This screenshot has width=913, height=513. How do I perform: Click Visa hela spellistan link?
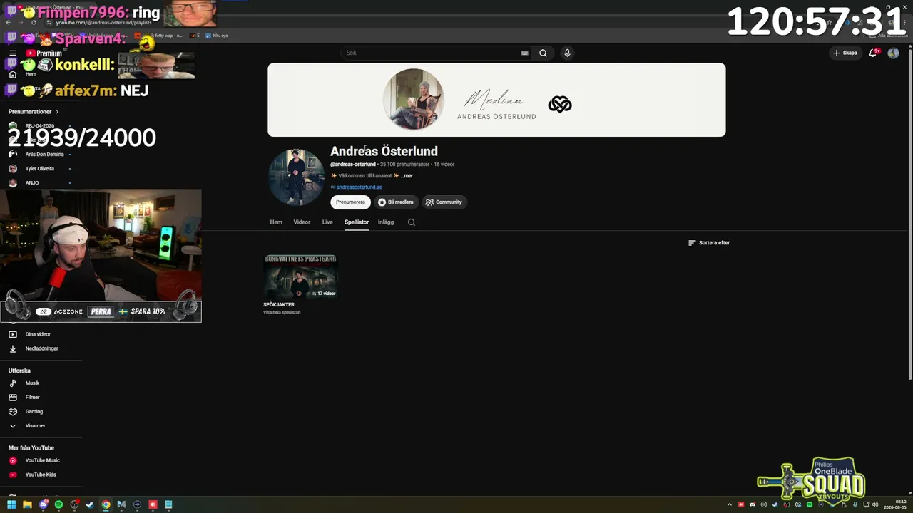[x=282, y=313]
